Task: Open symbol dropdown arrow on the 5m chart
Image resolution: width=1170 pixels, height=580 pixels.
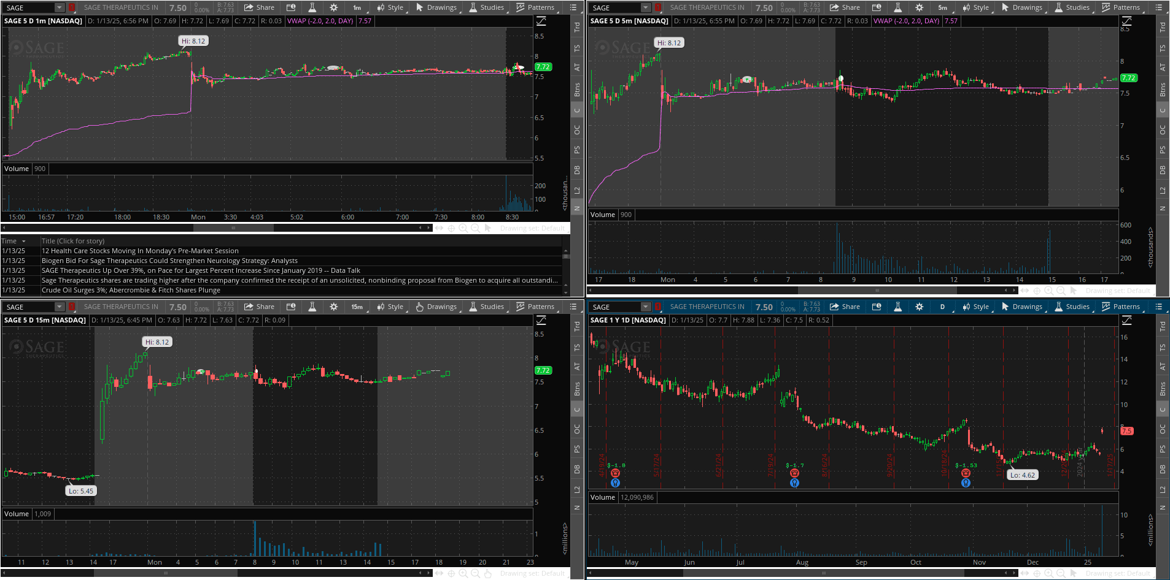Action: 645,7
